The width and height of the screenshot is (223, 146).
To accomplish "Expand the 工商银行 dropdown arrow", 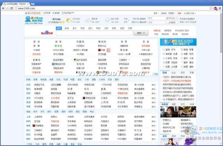I will click(129, 60).
